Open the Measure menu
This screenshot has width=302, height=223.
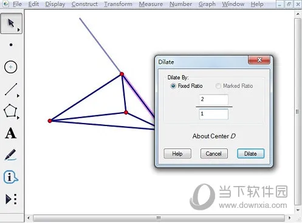(151, 4)
